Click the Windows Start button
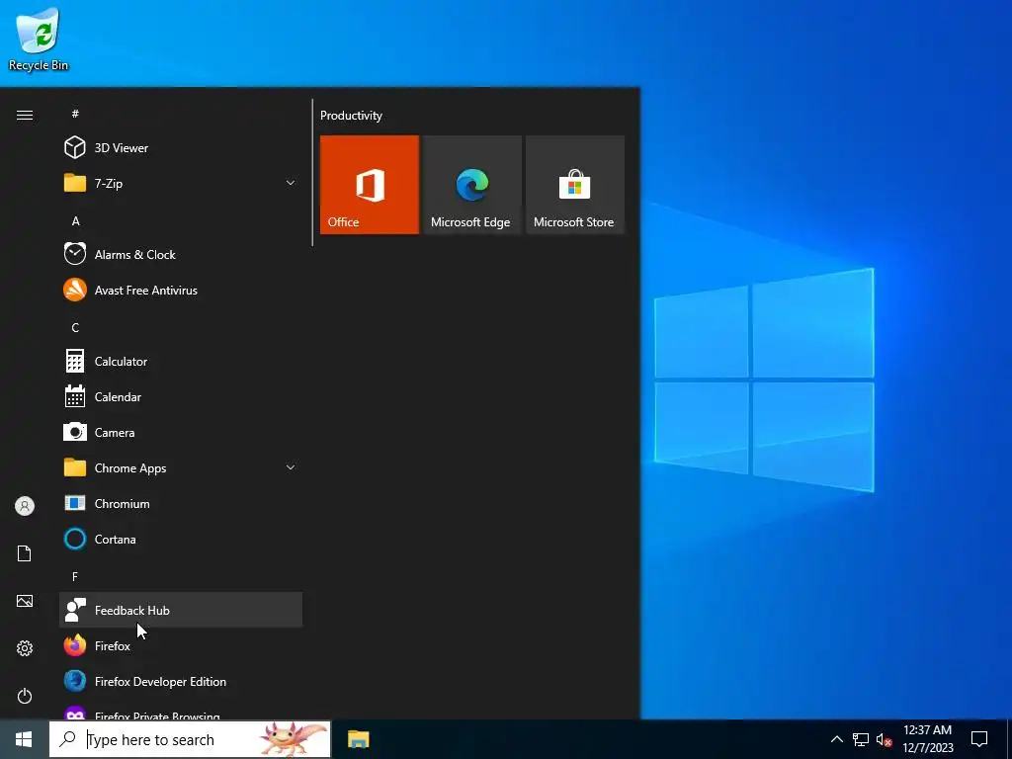Screen dimensions: 1012x759 click(x=24, y=739)
